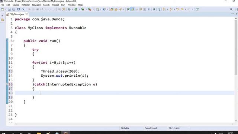Toggle Word Wrap toolbar icon
Viewport: 238px width, 134px height.
coord(141,9)
